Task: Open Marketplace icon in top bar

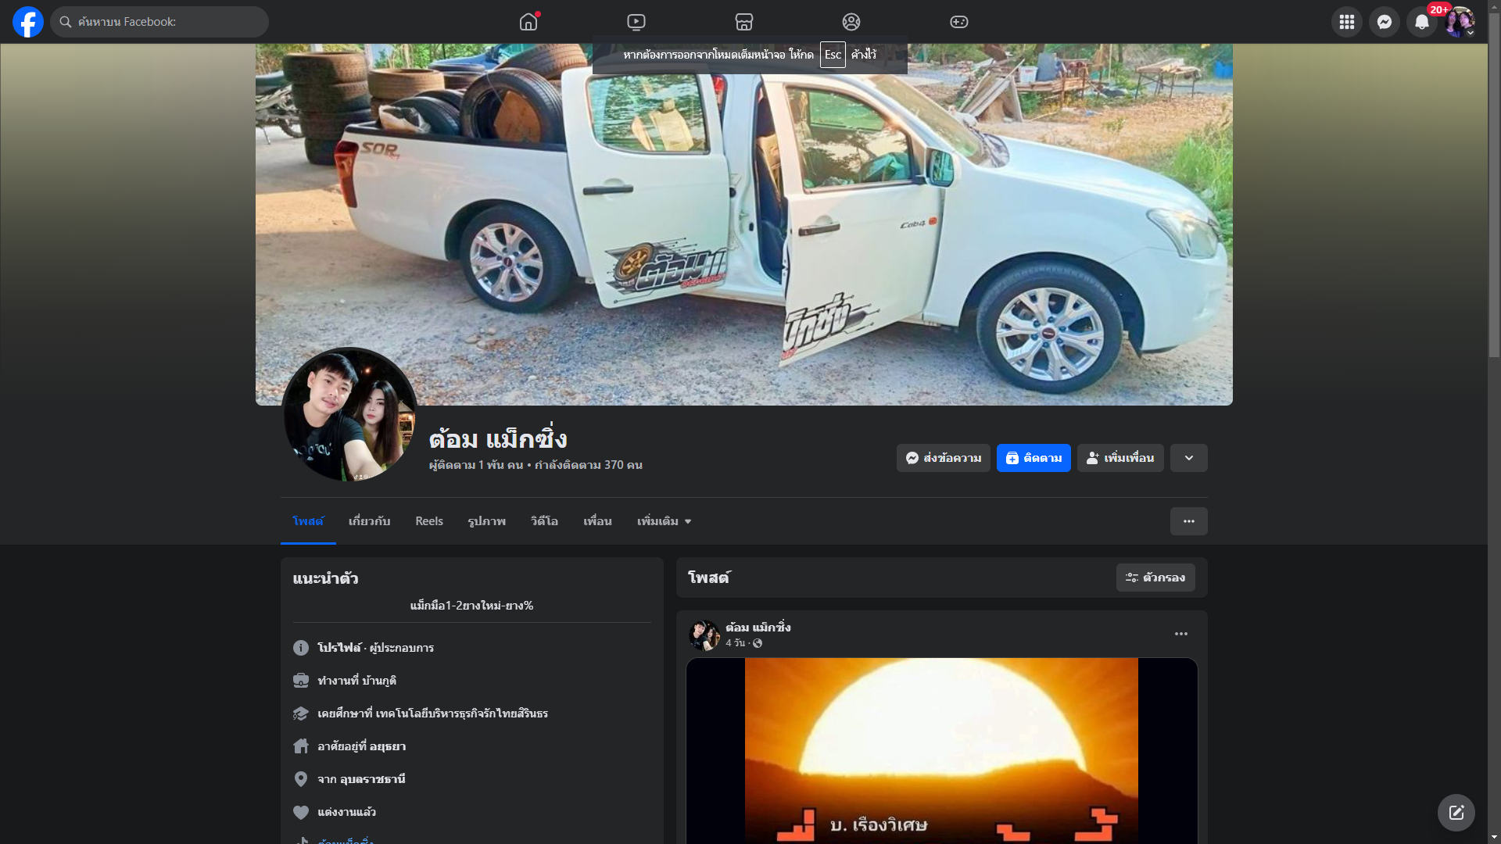Action: (x=743, y=22)
